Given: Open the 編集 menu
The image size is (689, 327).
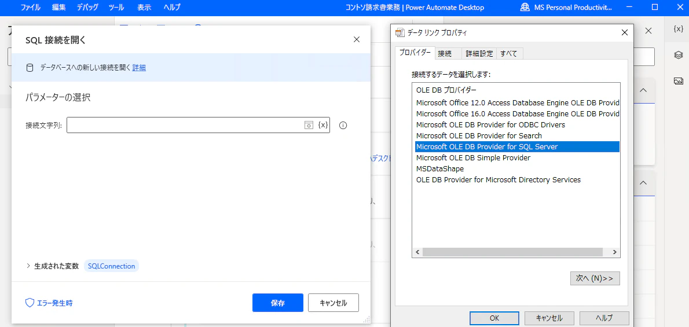Looking at the screenshot, I should (58, 8).
